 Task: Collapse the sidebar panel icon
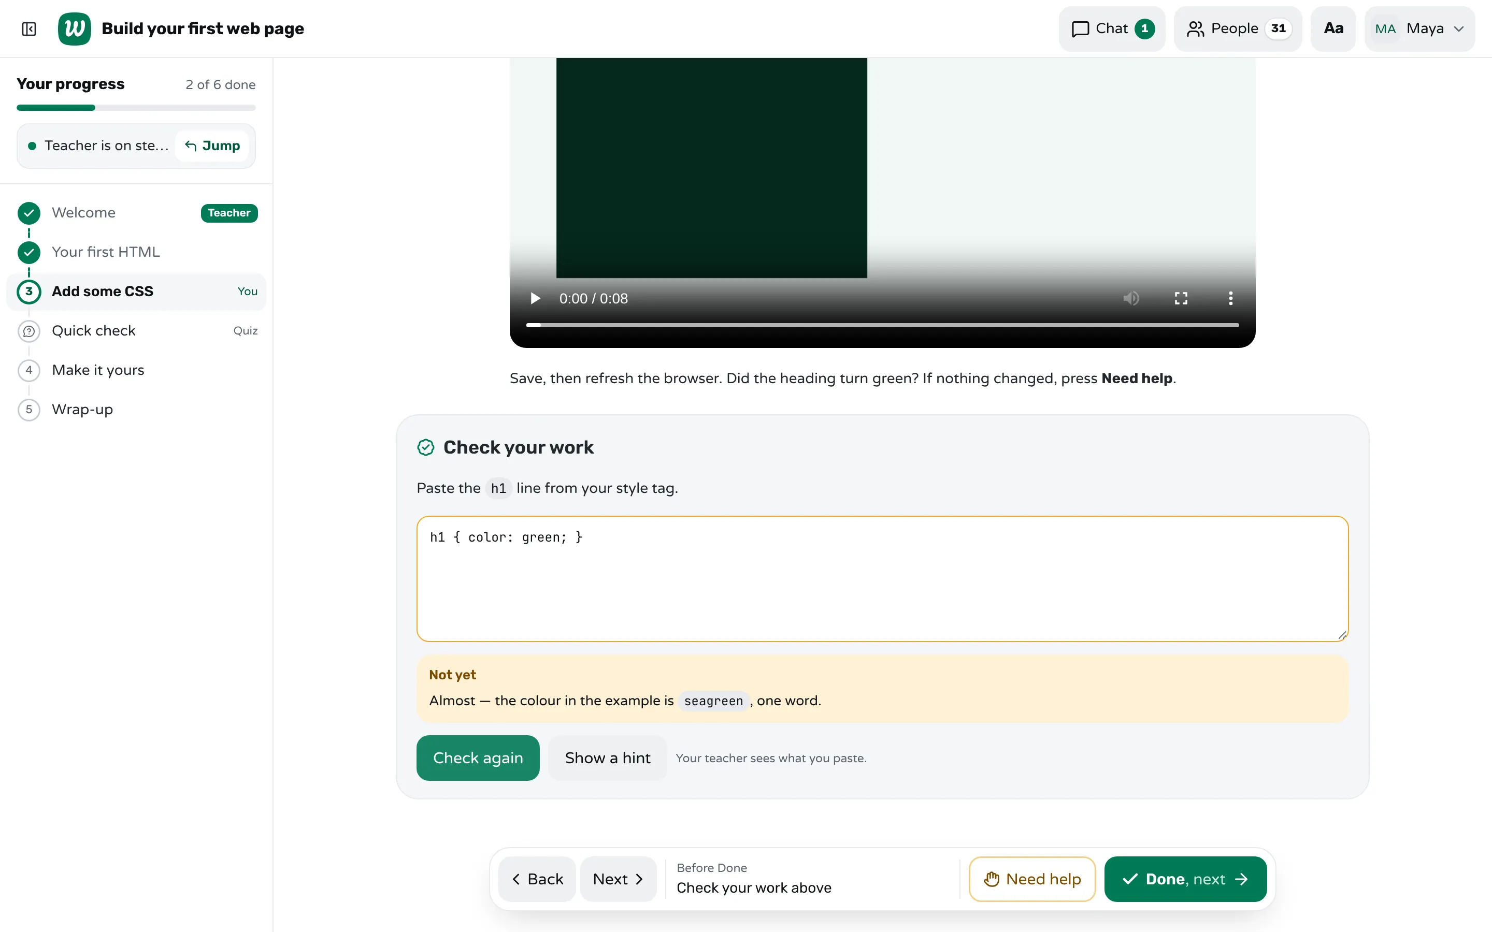click(29, 29)
